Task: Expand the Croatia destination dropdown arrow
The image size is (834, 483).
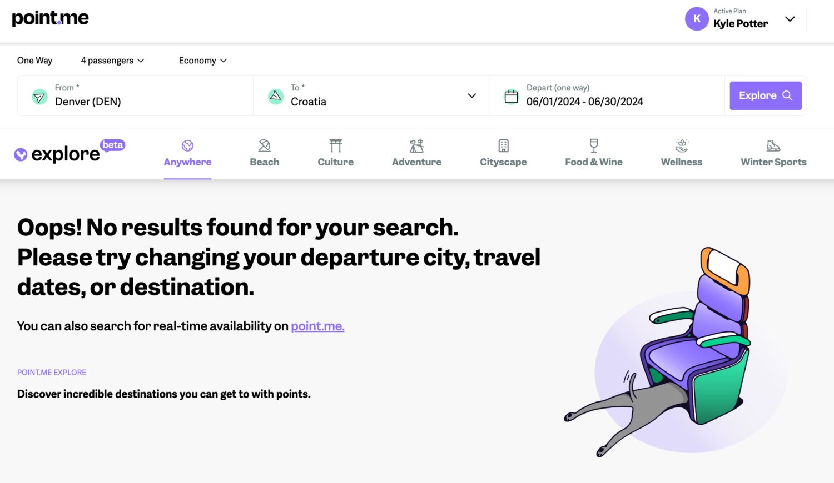Action: [471, 95]
